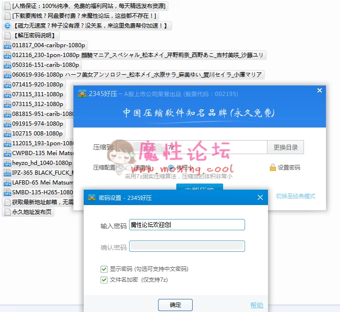Select file name heyzo_hd_1040-1080p
The width and height of the screenshot is (340, 312).
coord(42,163)
